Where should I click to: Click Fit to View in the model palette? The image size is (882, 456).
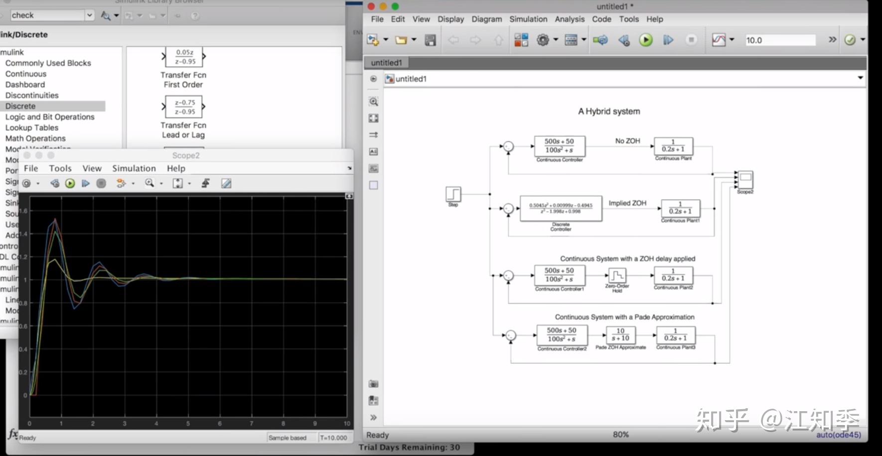[373, 118]
